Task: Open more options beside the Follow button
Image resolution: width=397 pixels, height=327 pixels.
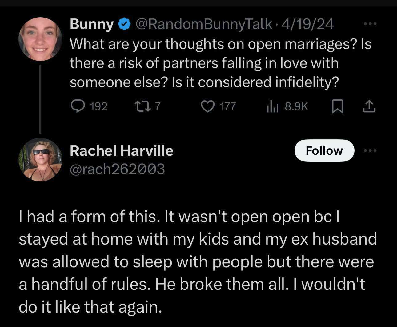Action: point(370,150)
